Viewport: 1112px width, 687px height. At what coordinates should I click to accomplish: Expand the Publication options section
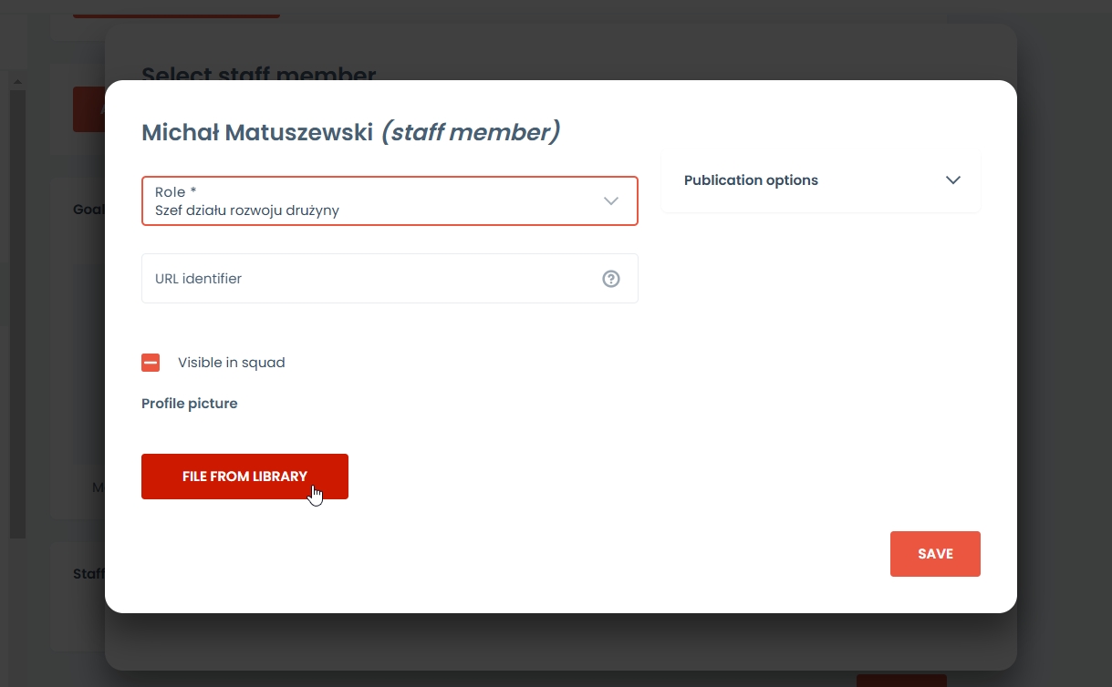(820, 180)
